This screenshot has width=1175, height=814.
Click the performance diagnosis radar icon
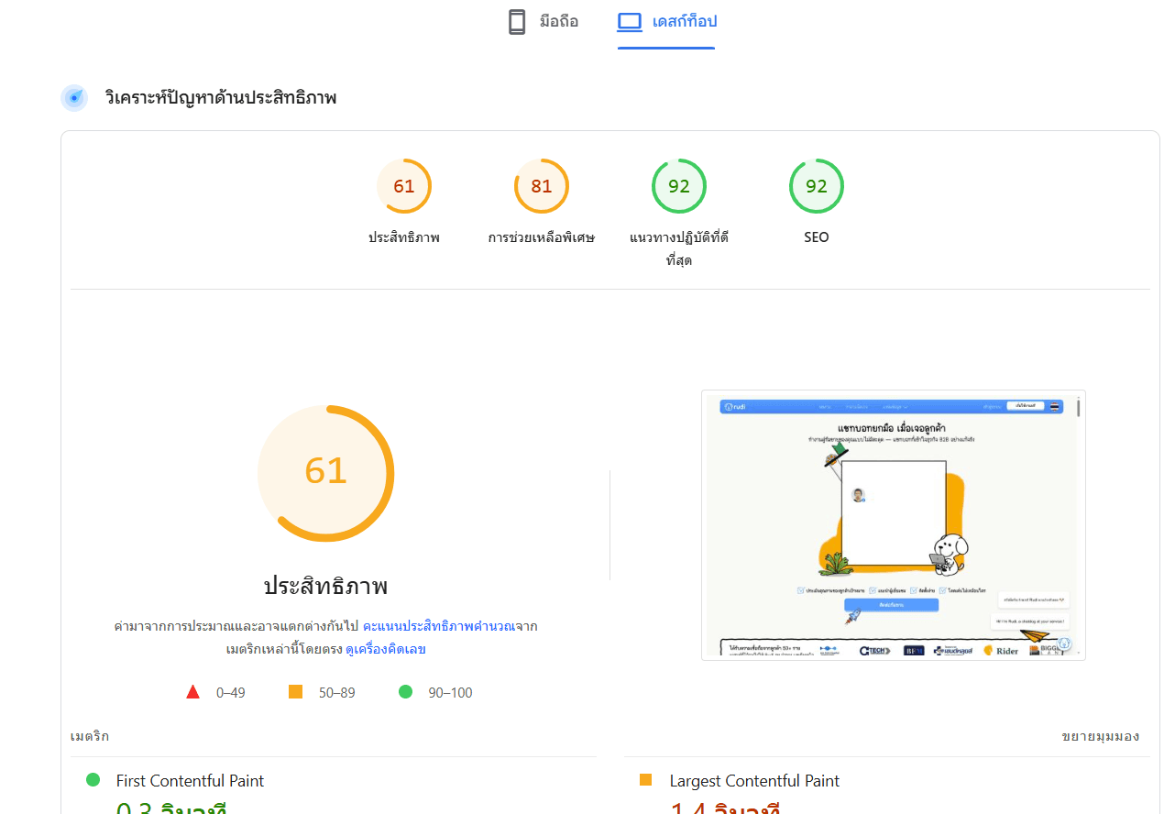[x=74, y=97]
